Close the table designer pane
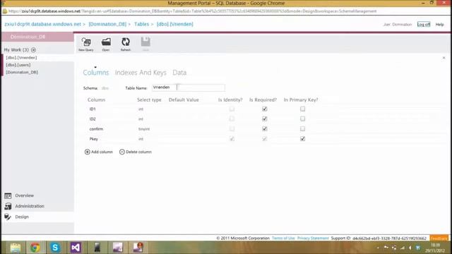Screen dimensions: 452x254 (444, 58)
